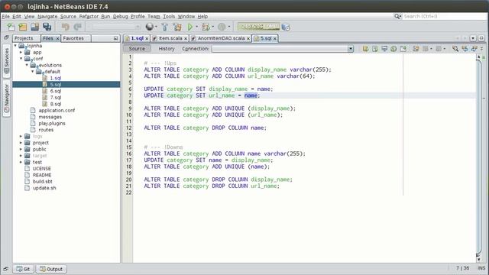Click the Build Project hammer icon
This screenshot has height=275, width=489.
pyautogui.click(x=165, y=27)
